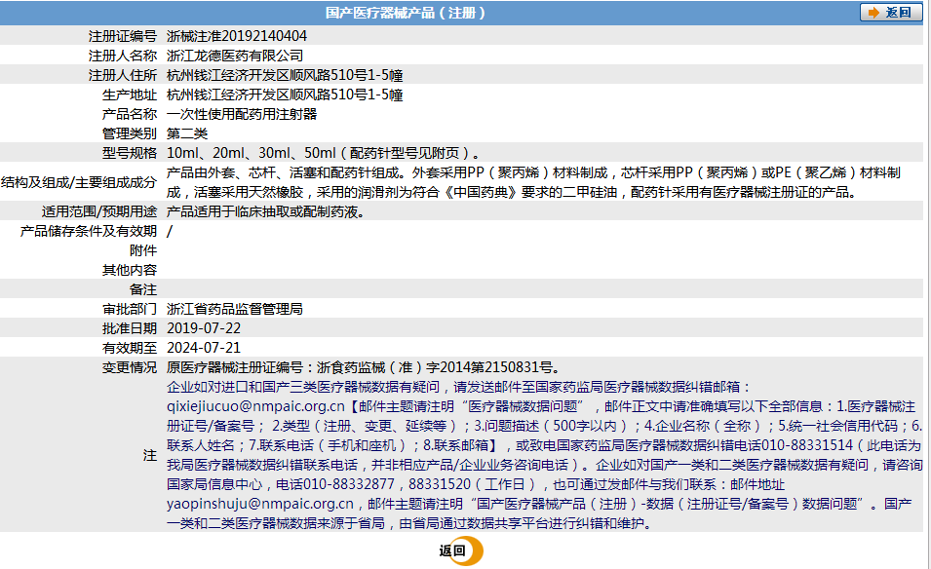Click the 生产地址 address value
Screen dimensions: 931x569
[x=285, y=95]
